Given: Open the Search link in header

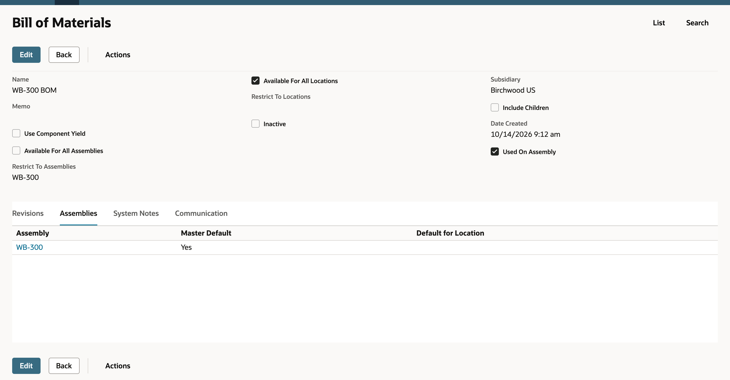Looking at the screenshot, I should tap(697, 23).
